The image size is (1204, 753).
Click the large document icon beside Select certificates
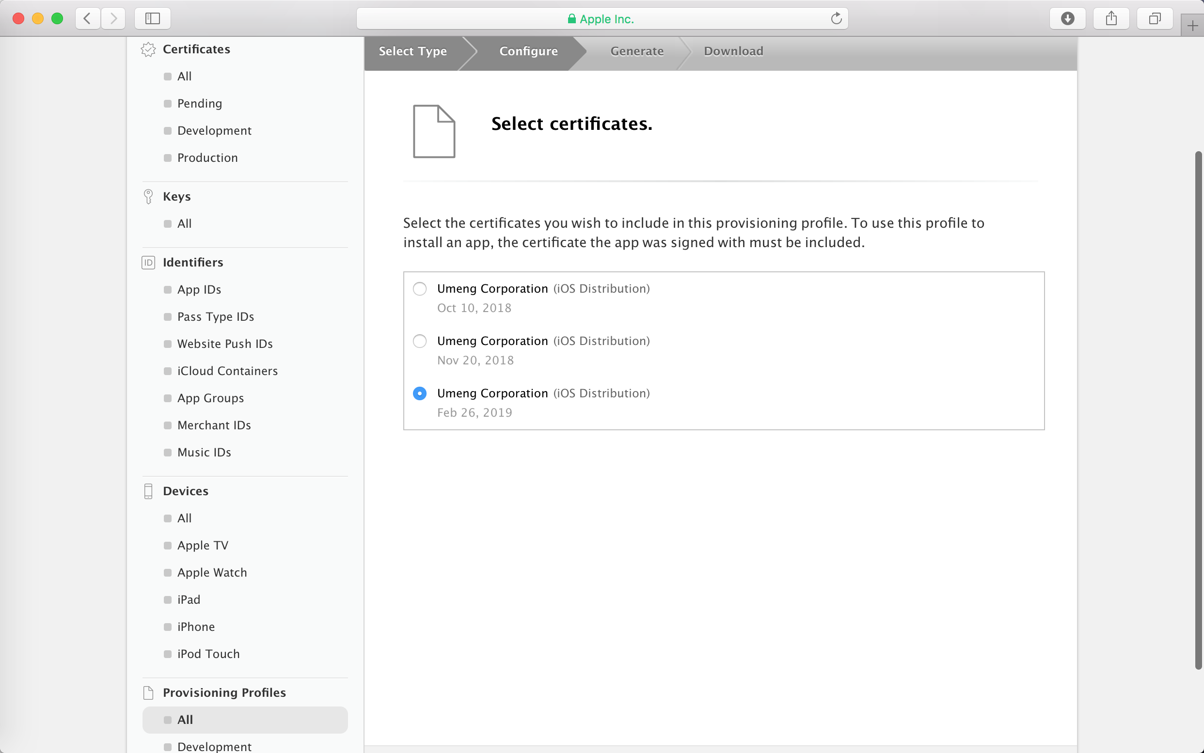coord(434,131)
